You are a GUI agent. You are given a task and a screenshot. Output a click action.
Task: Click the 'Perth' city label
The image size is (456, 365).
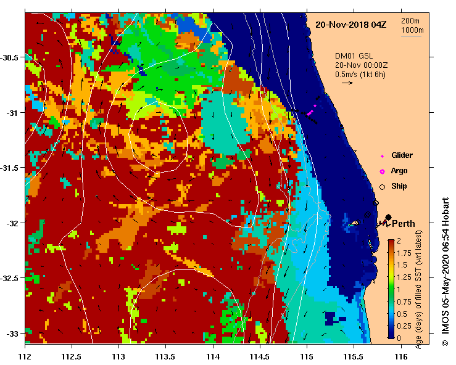point(404,224)
